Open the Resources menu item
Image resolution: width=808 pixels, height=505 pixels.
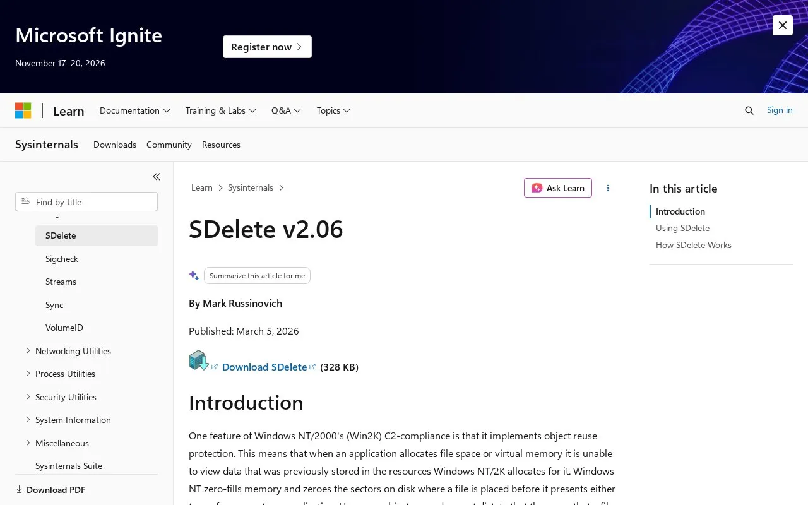(221, 145)
